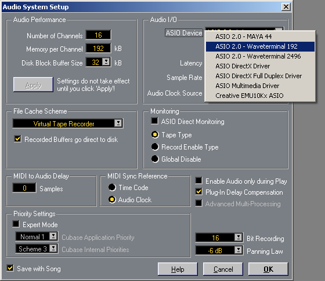
Task: Select Record Enable Type monitoring radio
Action: click(x=155, y=147)
